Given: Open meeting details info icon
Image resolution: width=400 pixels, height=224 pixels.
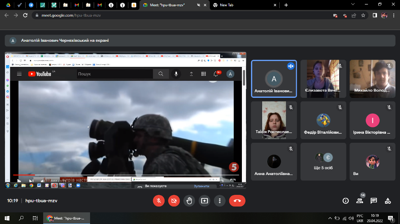Looking at the screenshot, I should (346, 201).
